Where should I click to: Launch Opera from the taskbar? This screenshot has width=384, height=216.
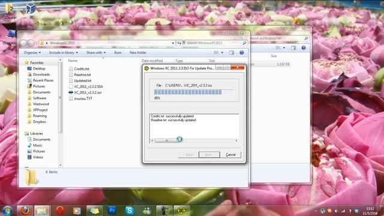pyautogui.click(x=59, y=211)
